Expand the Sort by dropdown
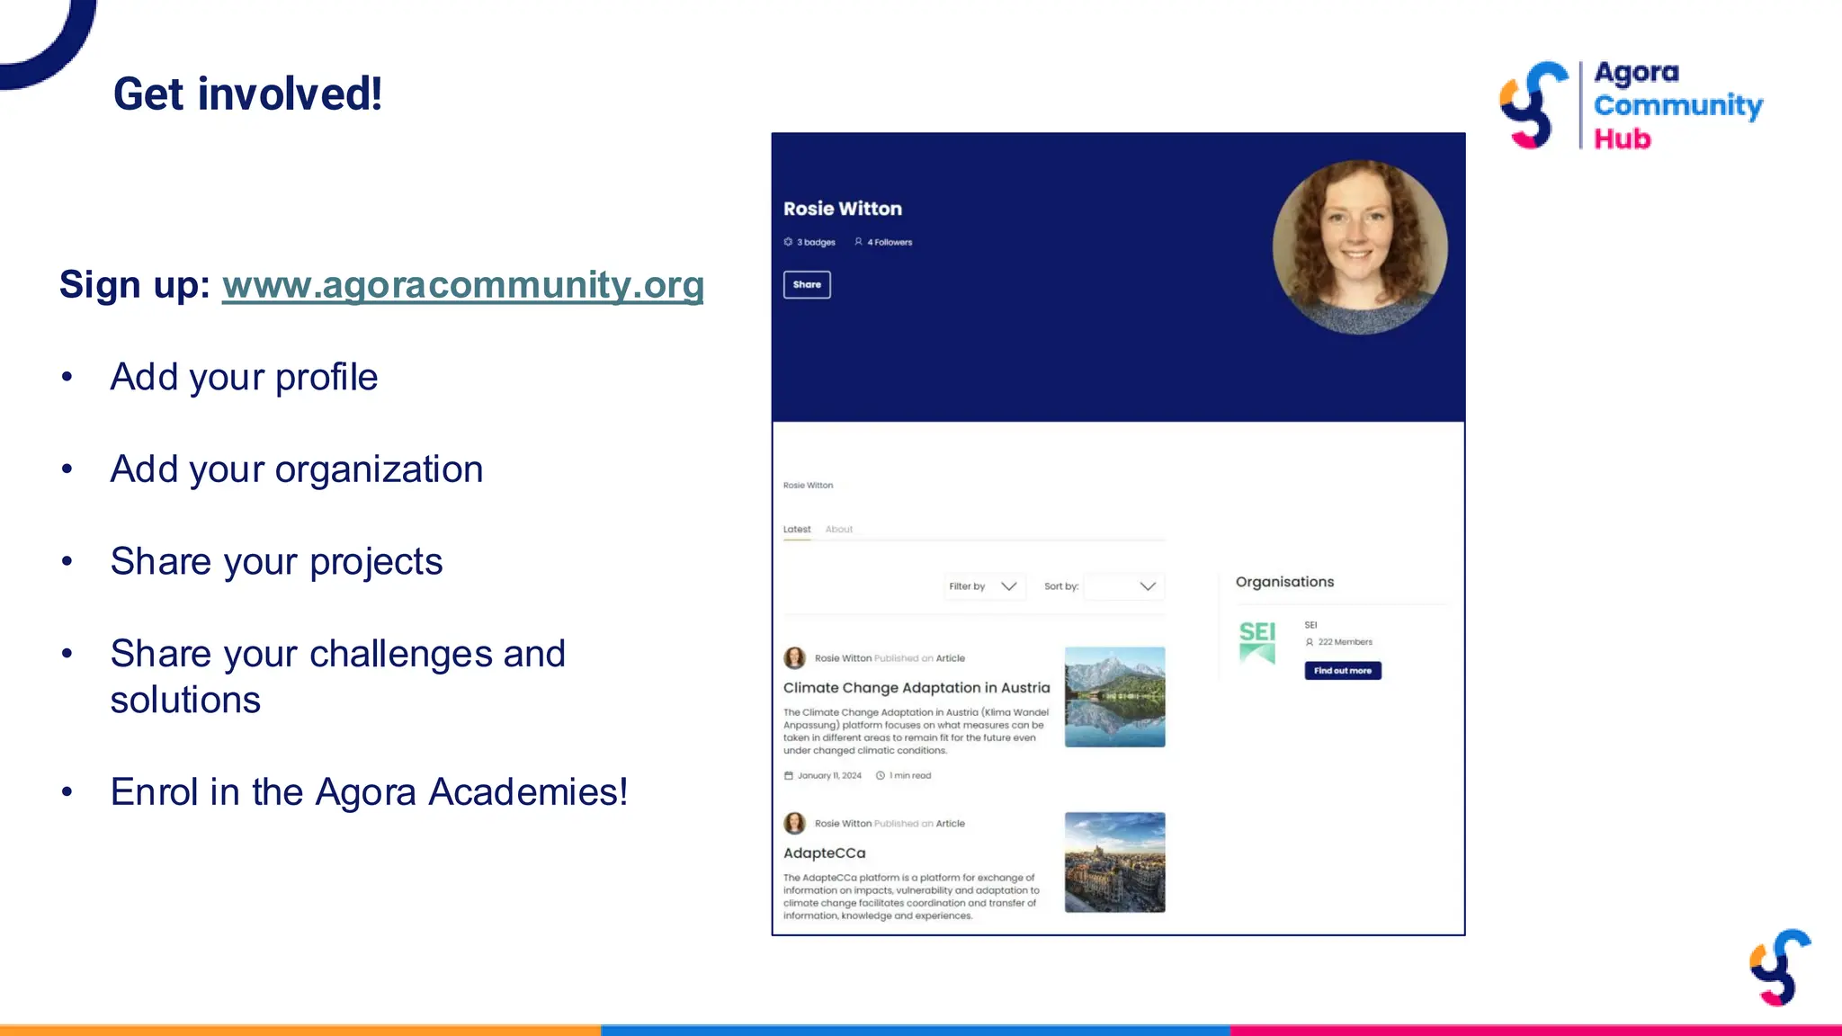The height and width of the screenshot is (1036, 1842). (1124, 586)
